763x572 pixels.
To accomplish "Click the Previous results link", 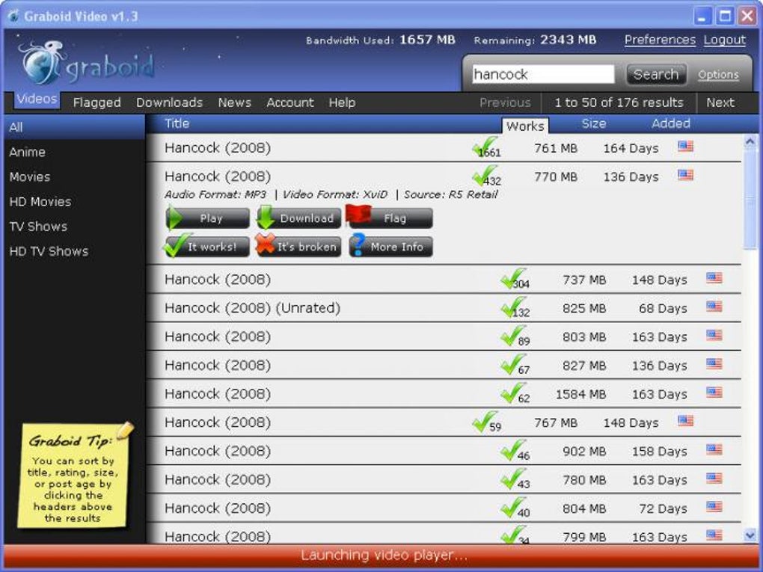I will [505, 102].
